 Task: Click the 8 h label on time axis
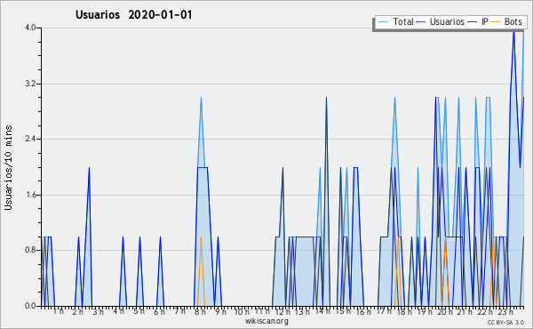click(200, 312)
